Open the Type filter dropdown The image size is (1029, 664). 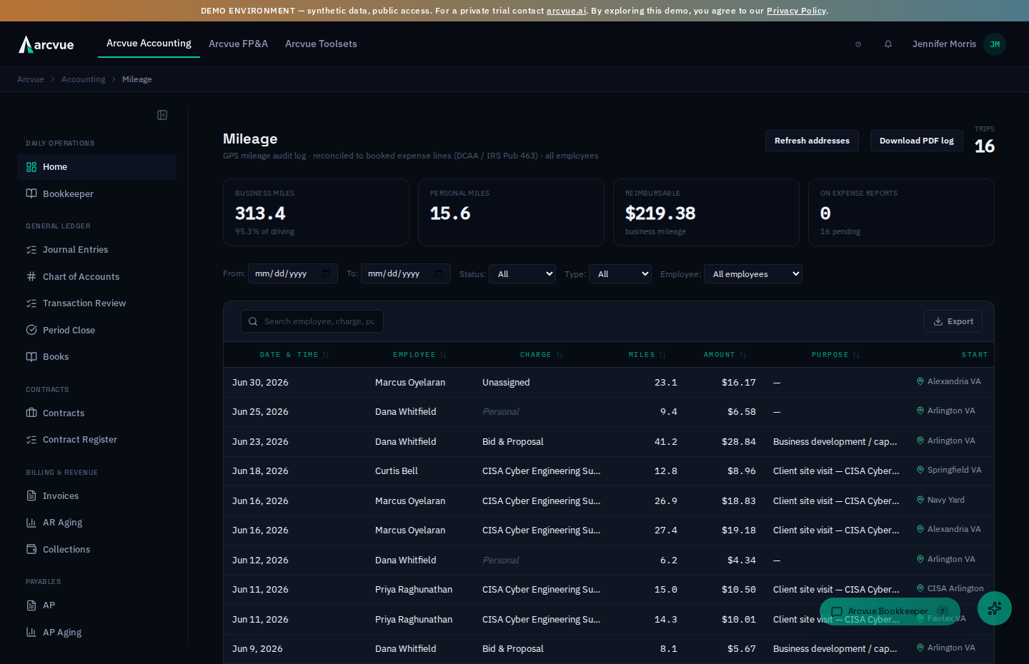[620, 274]
